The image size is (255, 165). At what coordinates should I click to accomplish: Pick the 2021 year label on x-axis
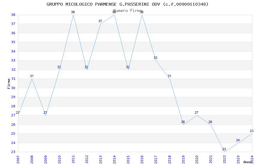tap(211, 159)
